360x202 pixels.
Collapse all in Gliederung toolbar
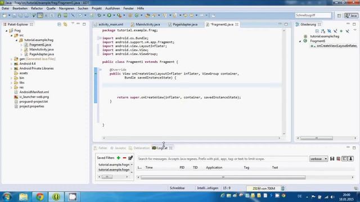(x=317, y=31)
